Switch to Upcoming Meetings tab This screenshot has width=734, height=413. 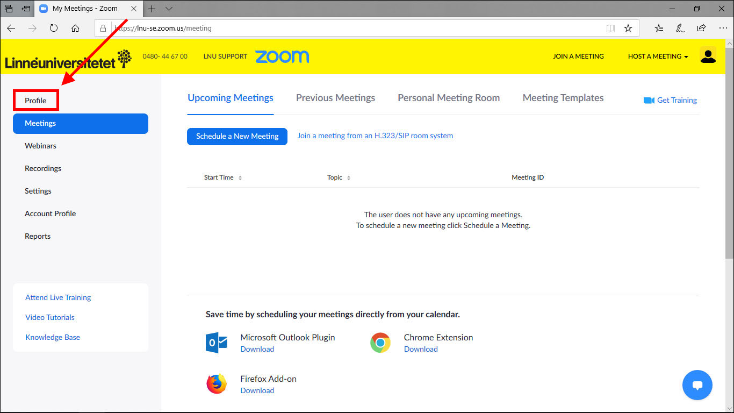[x=231, y=98]
